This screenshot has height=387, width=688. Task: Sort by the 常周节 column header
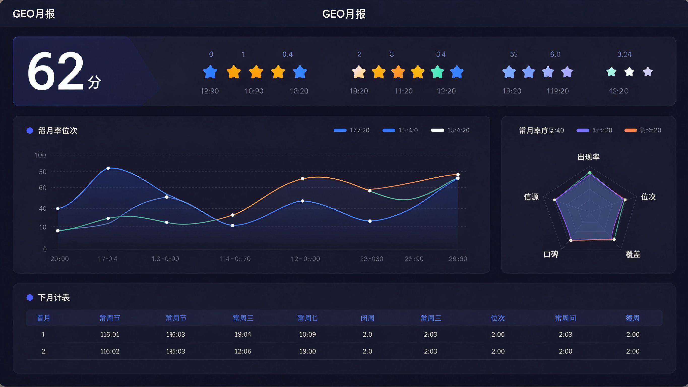[110, 318]
